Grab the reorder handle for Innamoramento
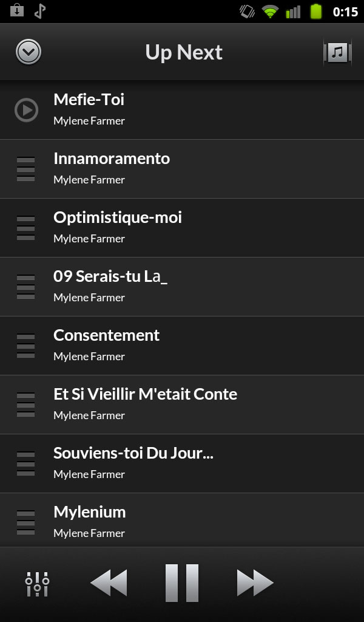 click(25, 169)
